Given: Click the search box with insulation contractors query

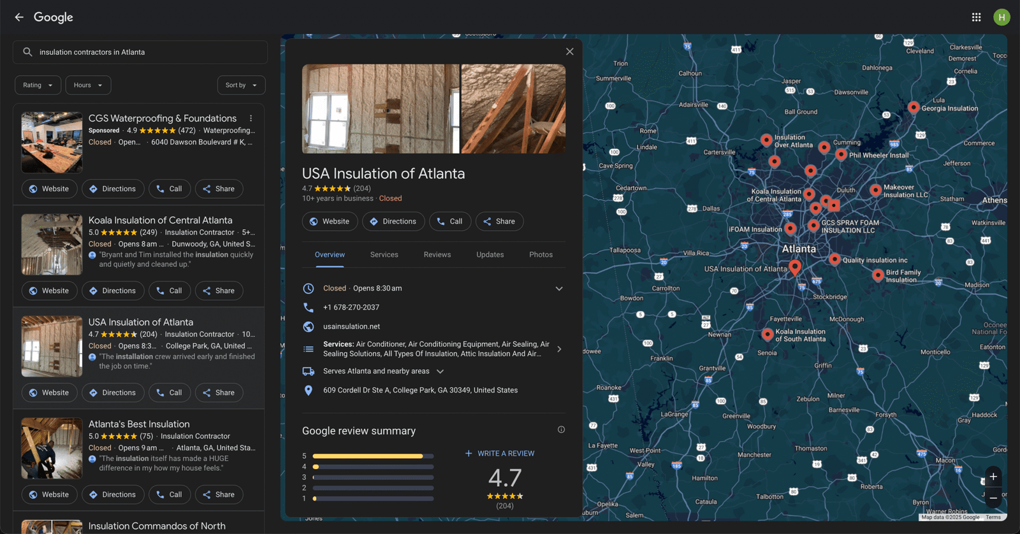Looking at the screenshot, I should coord(140,52).
